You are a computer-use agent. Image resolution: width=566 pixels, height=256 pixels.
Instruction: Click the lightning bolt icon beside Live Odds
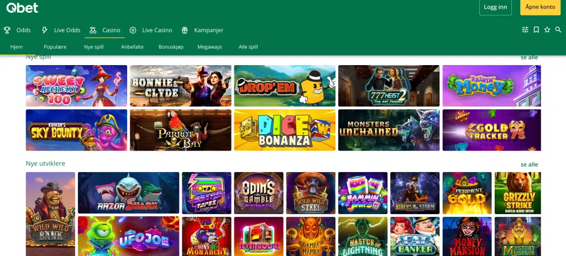click(x=45, y=30)
